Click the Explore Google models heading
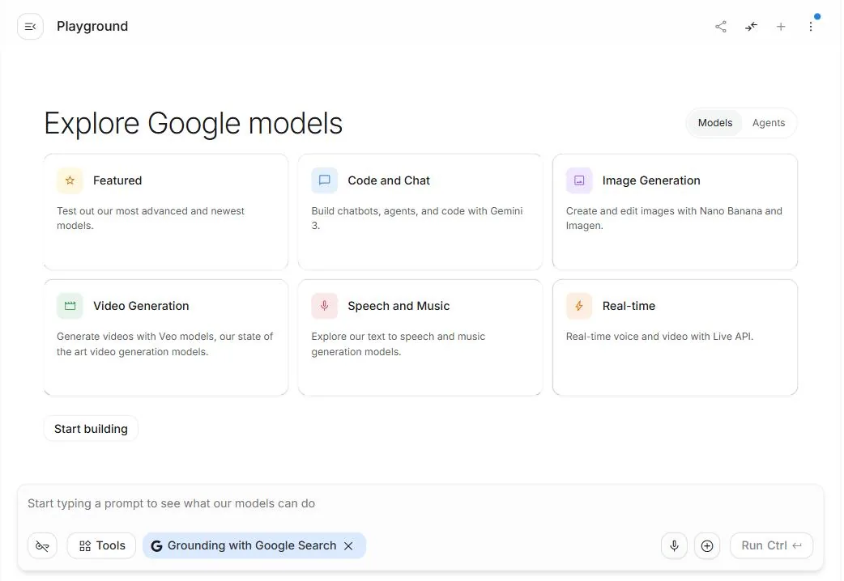Image resolution: width=844 pixels, height=581 pixels. tap(194, 124)
